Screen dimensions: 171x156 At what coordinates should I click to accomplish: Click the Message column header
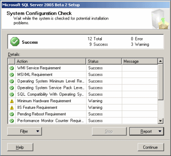click(140, 62)
